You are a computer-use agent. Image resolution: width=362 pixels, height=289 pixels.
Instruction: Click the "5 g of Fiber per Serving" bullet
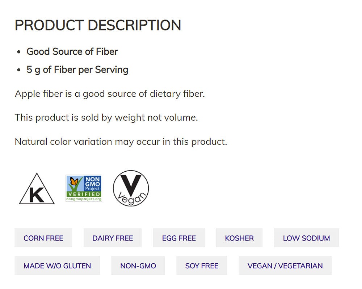pos(77,70)
